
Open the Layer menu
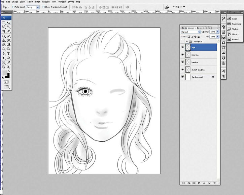coord(22,2)
